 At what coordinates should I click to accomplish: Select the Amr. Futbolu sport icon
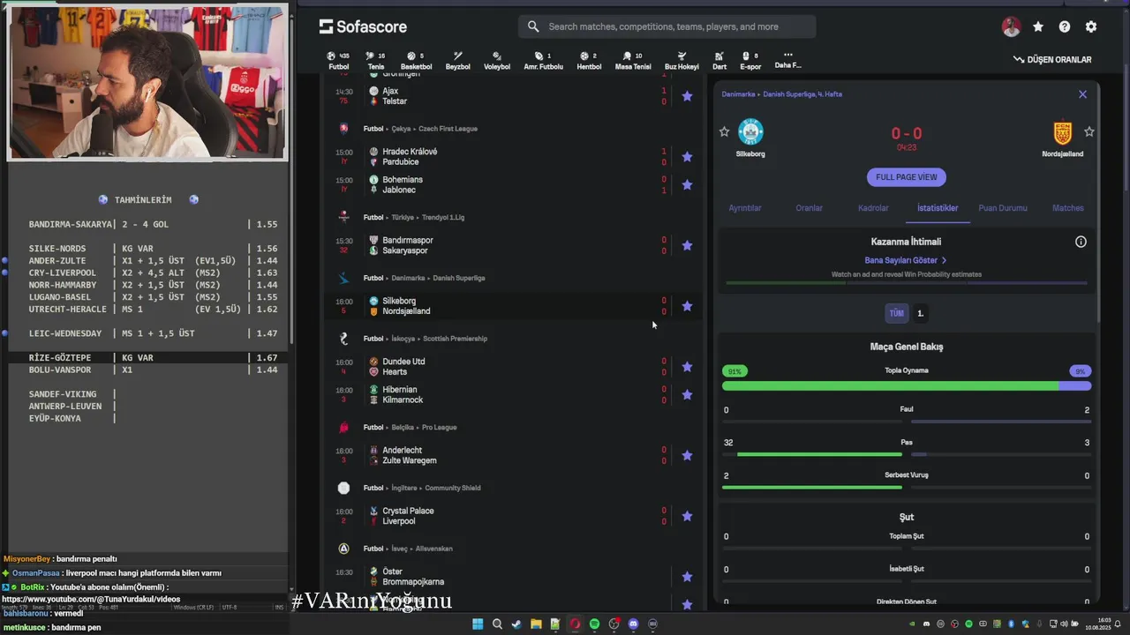(x=543, y=61)
